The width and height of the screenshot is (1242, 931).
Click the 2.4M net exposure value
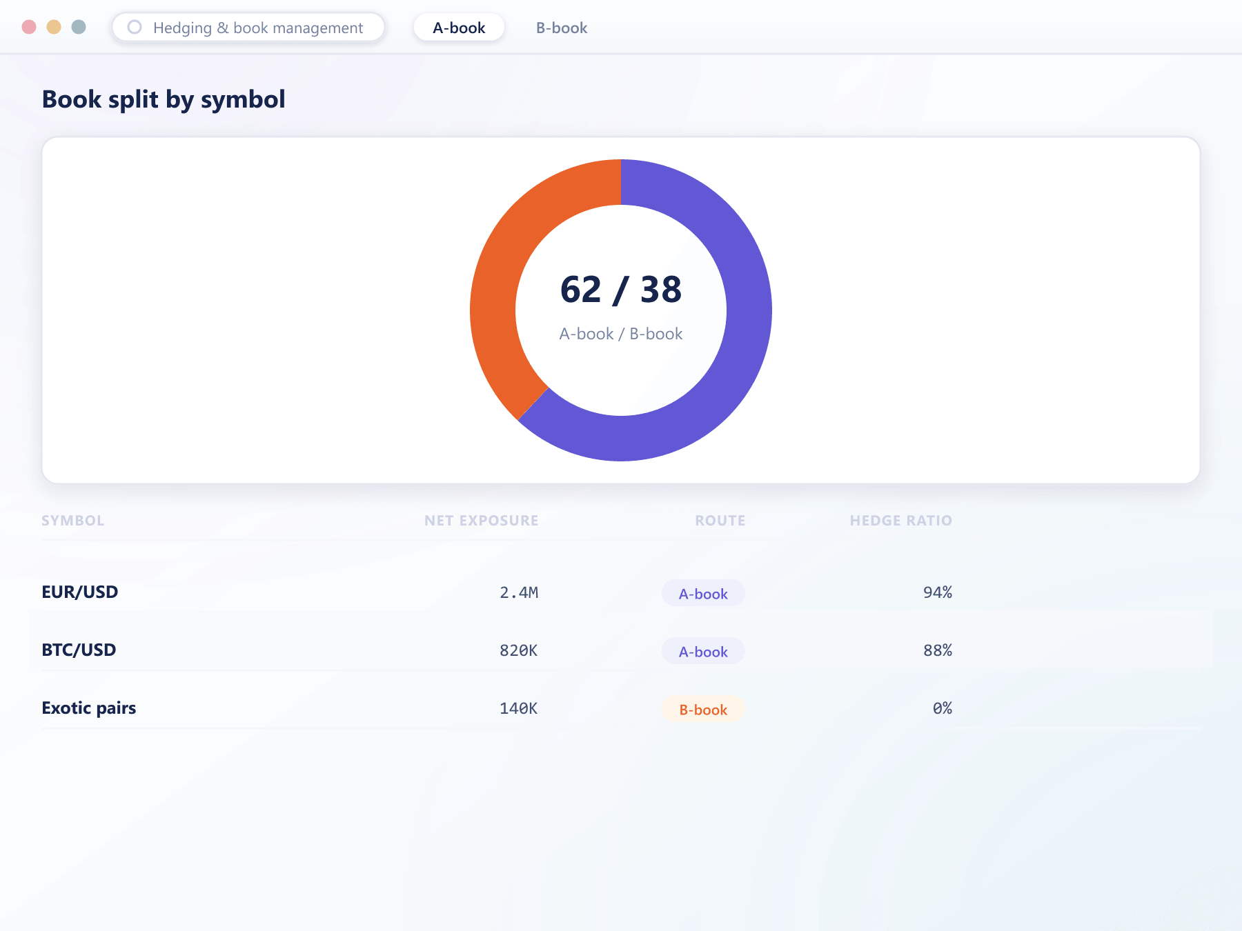point(519,592)
